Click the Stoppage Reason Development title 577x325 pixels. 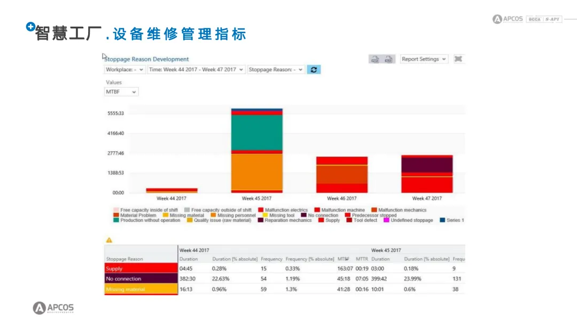tap(146, 59)
